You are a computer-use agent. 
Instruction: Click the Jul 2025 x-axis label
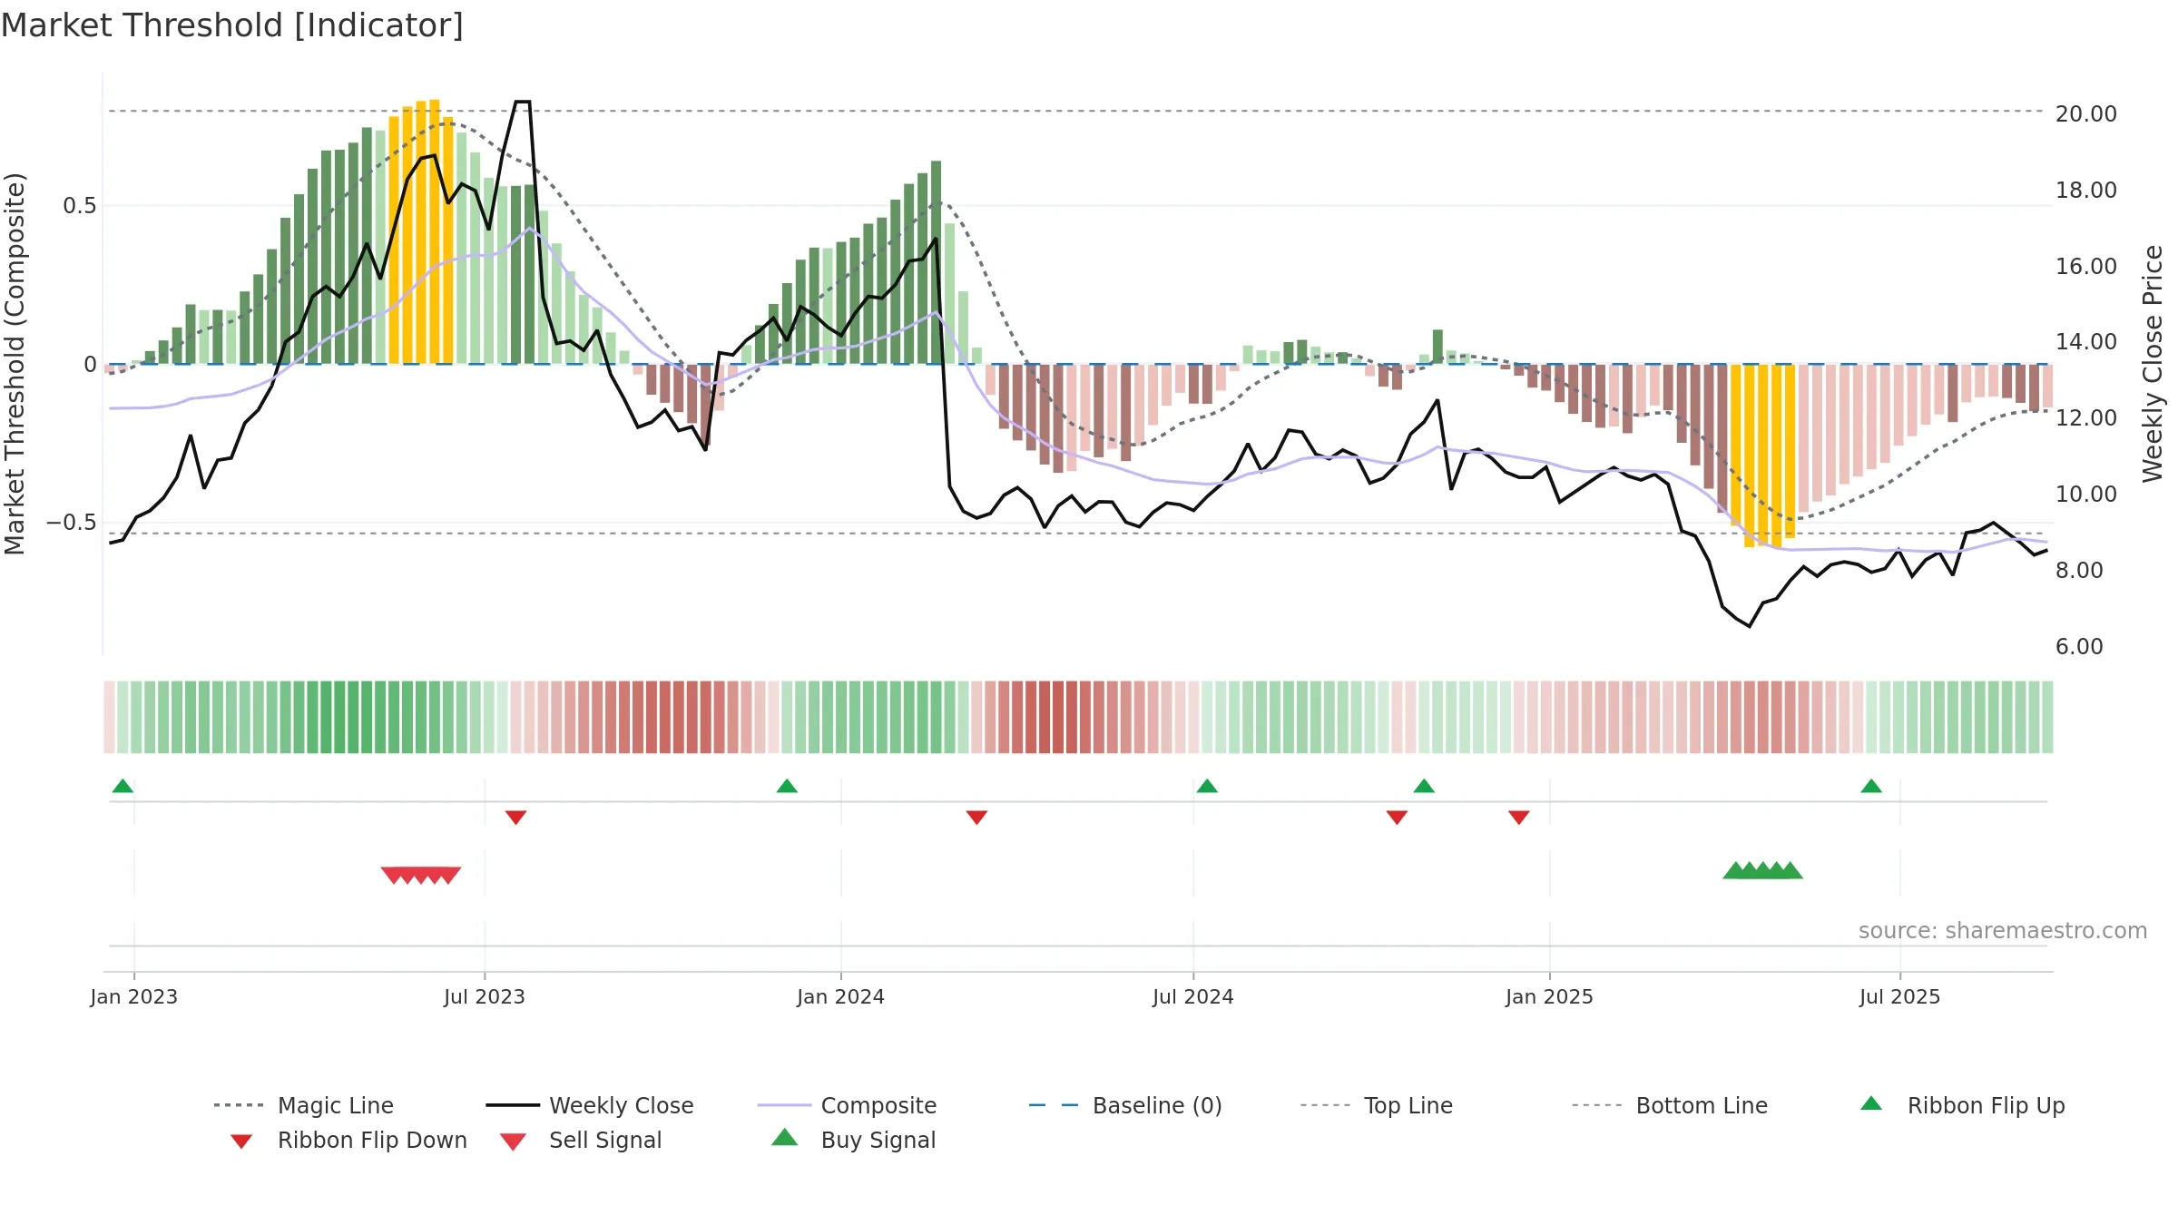1899,996
